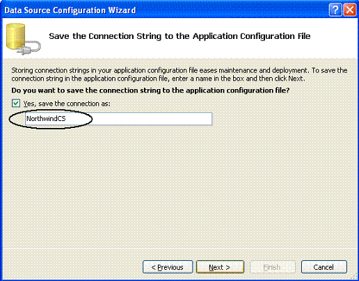Uncheck the save connection checkbox
This screenshot has width=359, height=281.
click(16, 103)
